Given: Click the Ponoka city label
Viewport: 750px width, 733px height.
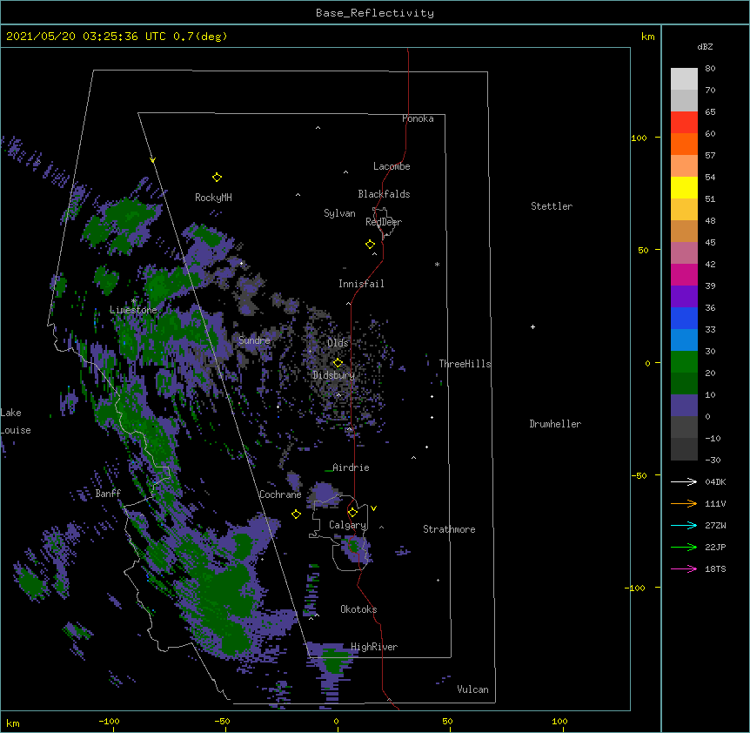Looking at the screenshot, I should (418, 118).
